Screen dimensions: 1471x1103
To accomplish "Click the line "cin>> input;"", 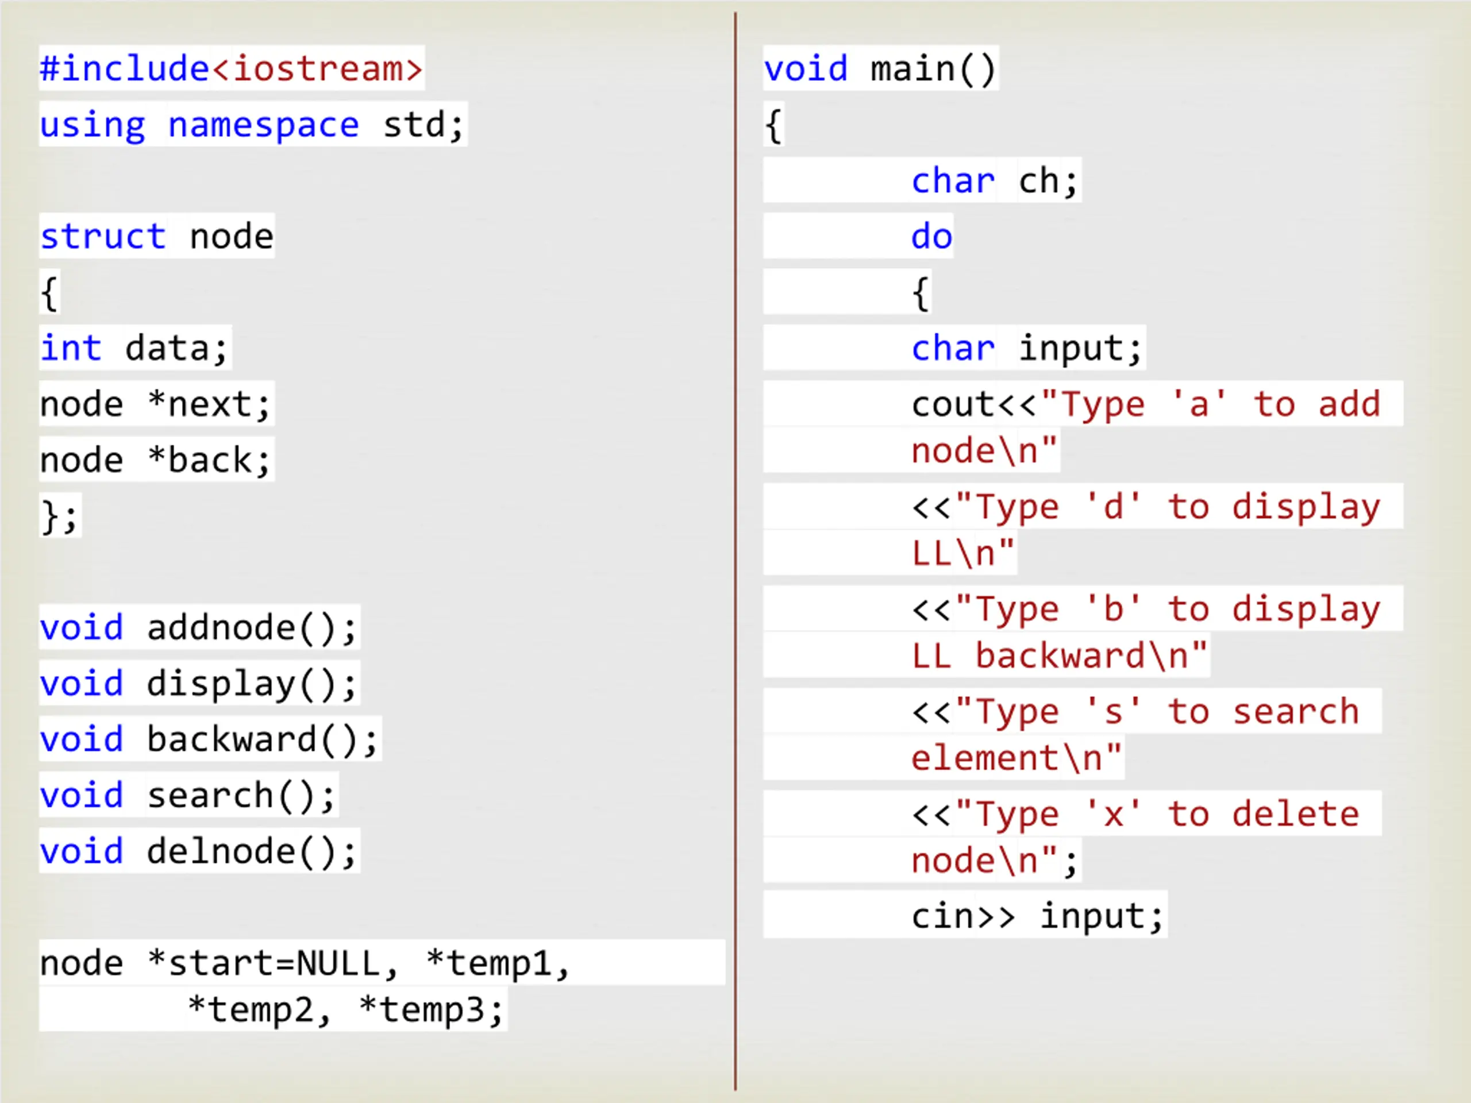I will (x=1037, y=916).
